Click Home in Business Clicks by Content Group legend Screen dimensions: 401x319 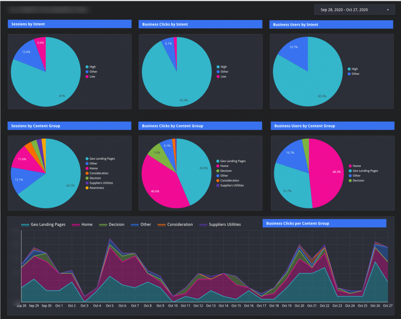pyautogui.click(x=223, y=166)
